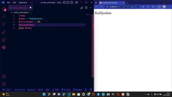Viewport: 172px width, 97px height.
Task: Open notifications bell in status bar
Action: point(91,90)
